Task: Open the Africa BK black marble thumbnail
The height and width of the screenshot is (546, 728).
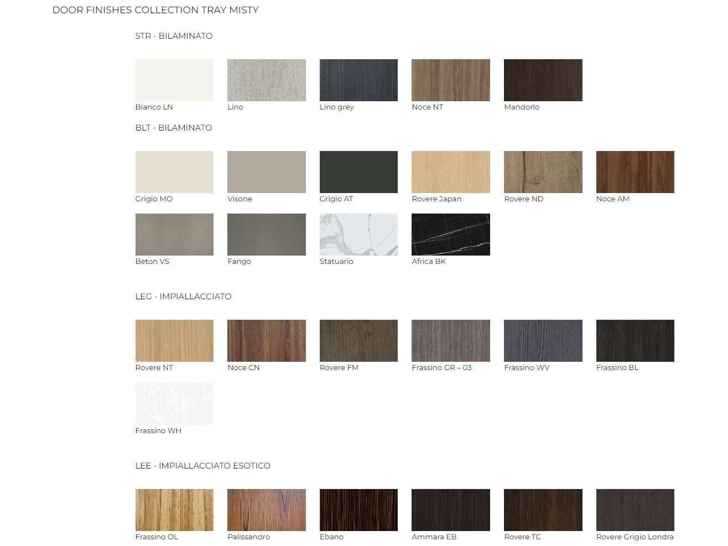Action: click(x=450, y=235)
